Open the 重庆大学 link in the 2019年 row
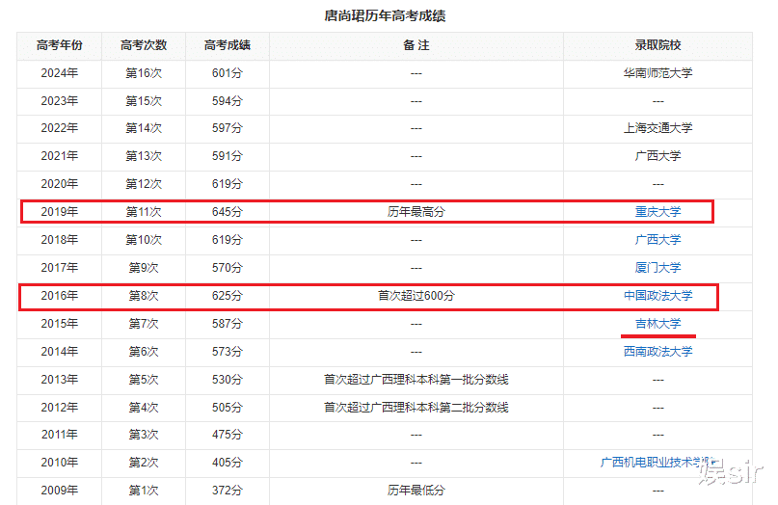Image resolution: width=778 pixels, height=505 pixels. [x=657, y=212]
